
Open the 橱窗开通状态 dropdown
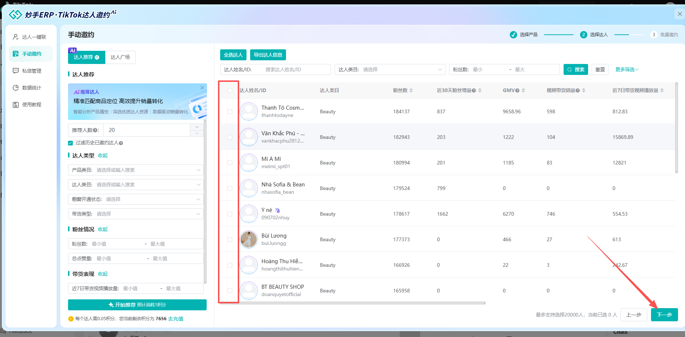[x=136, y=199]
